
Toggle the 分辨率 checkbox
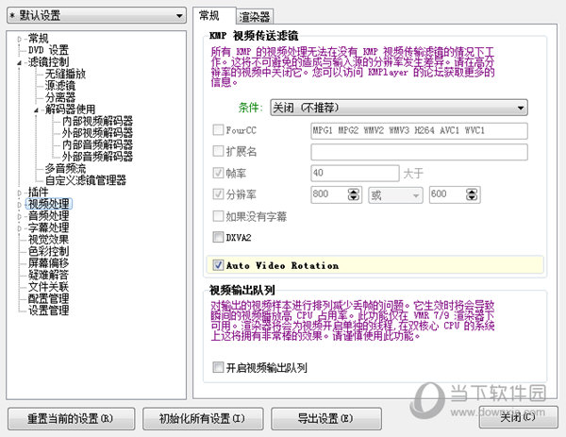tap(218, 193)
